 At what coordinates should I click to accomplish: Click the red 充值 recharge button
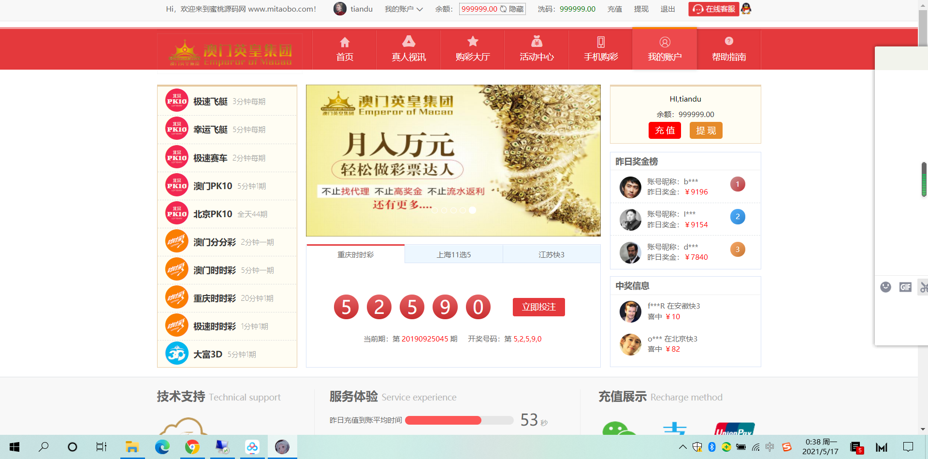tap(665, 131)
